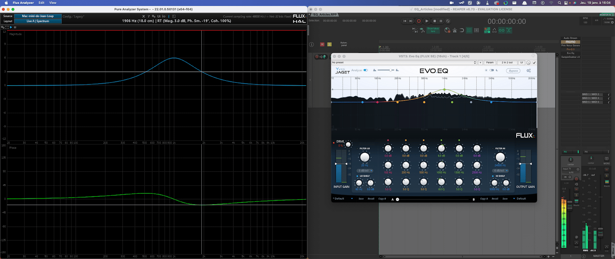Click the Bypass button in Evo EQ
This screenshot has height=259, width=615.
point(514,71)
